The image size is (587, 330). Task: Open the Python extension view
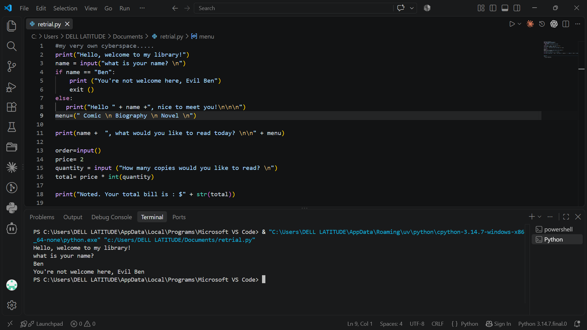12,208
